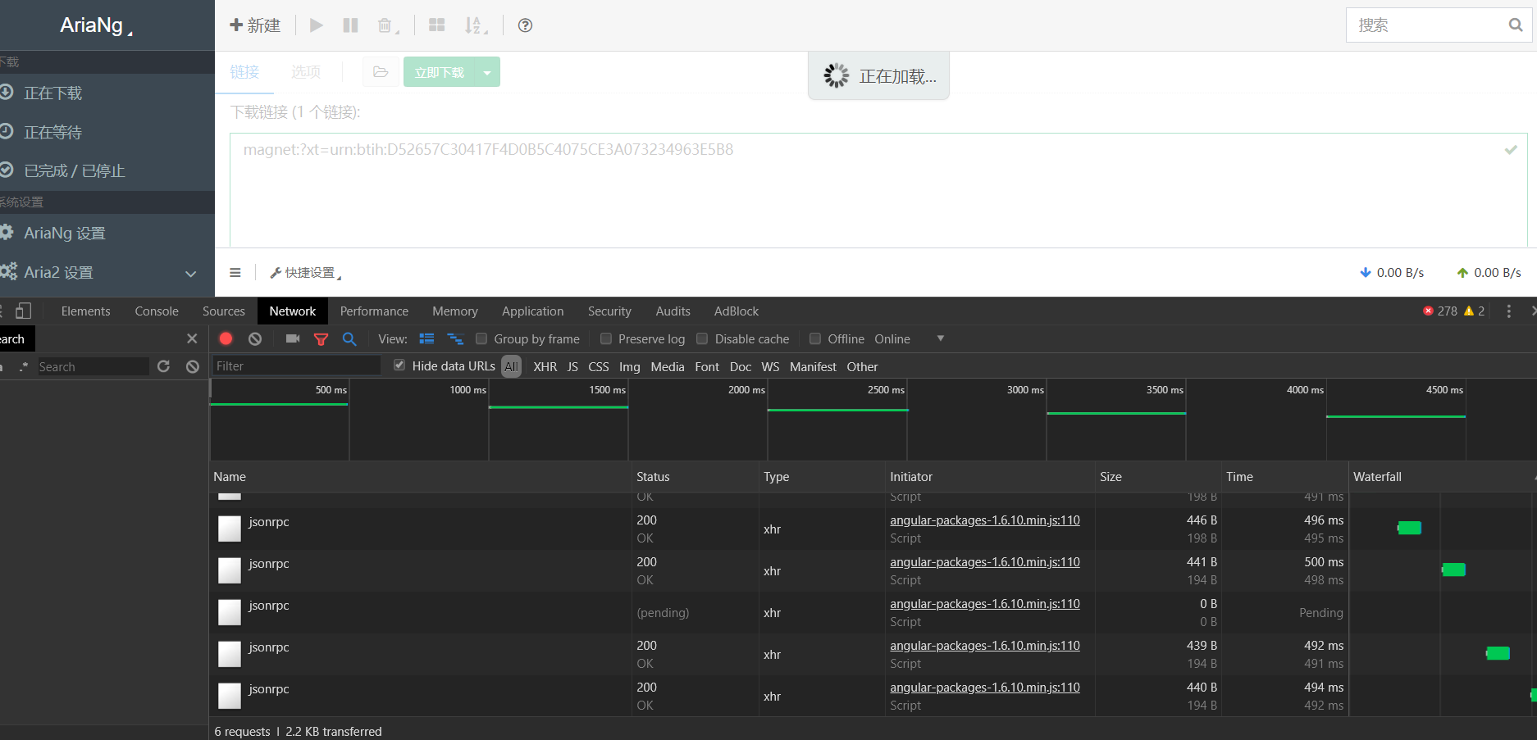Viewport: 1537px width, 740px height.
Task: Click the red filter funnel icon
Action: [x=321, y=338]
